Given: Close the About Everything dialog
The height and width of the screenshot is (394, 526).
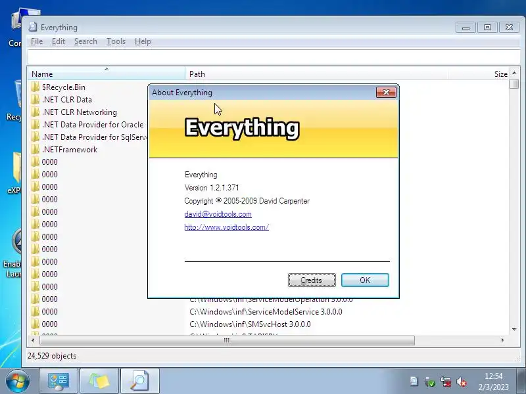Looking at the screenshot, I should click(386, 92).
